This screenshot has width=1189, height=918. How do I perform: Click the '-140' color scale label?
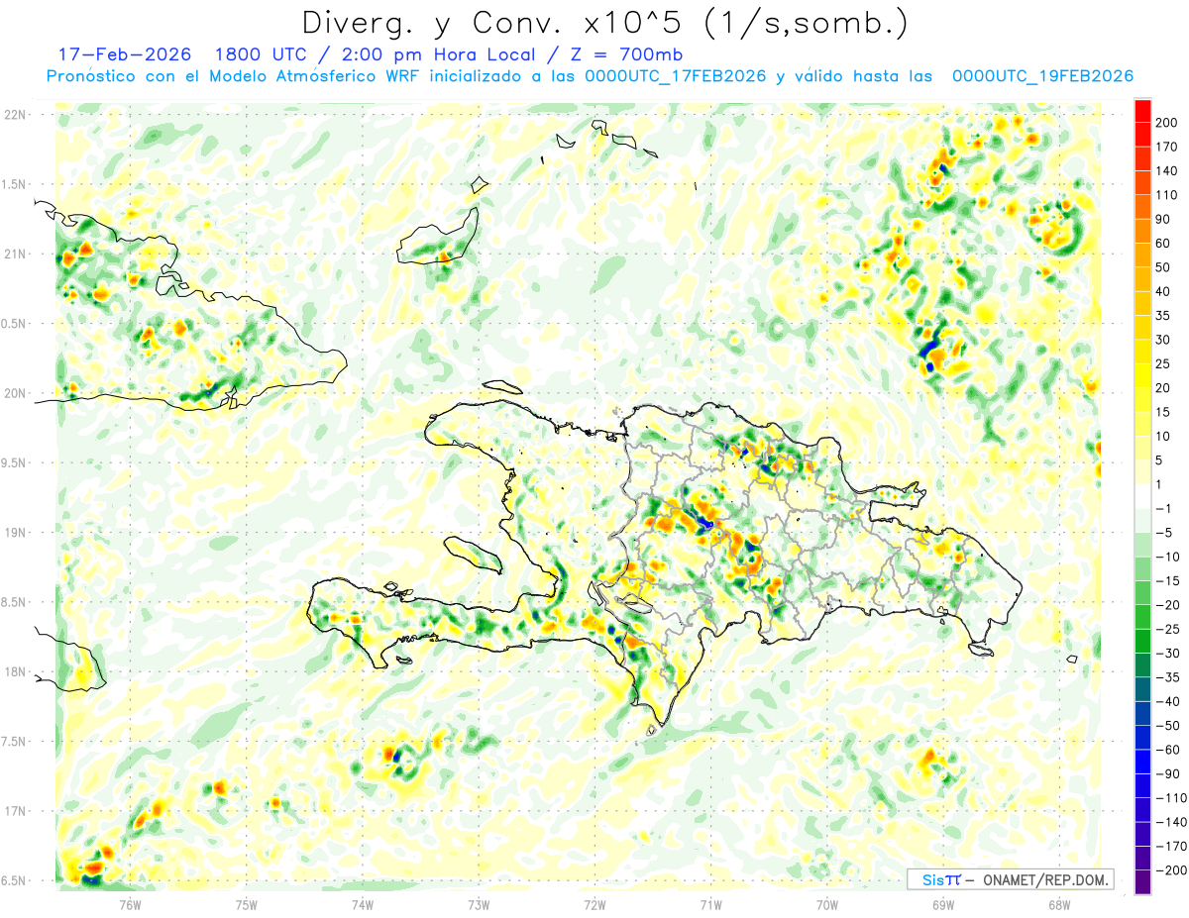(x=1173, y=823)
